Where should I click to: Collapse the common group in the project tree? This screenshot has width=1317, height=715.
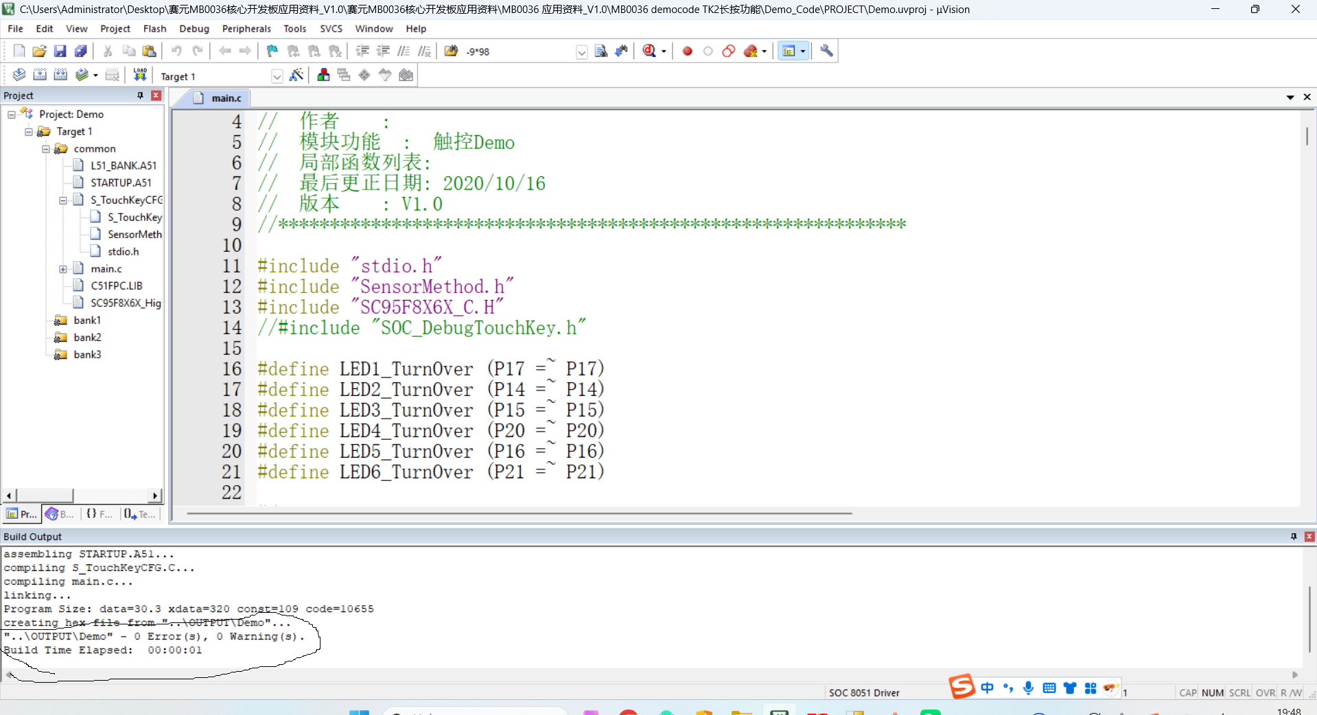coord(46,149)
